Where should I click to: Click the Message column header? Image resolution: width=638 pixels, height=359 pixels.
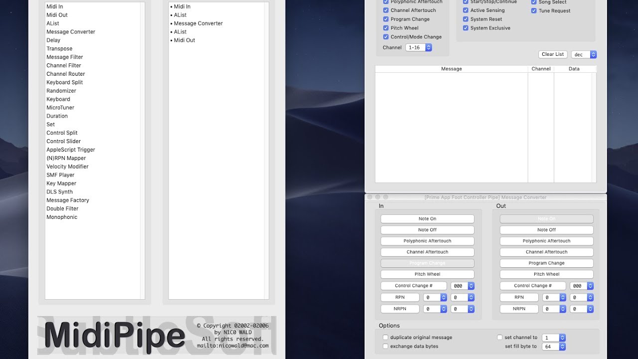point(452,69)
